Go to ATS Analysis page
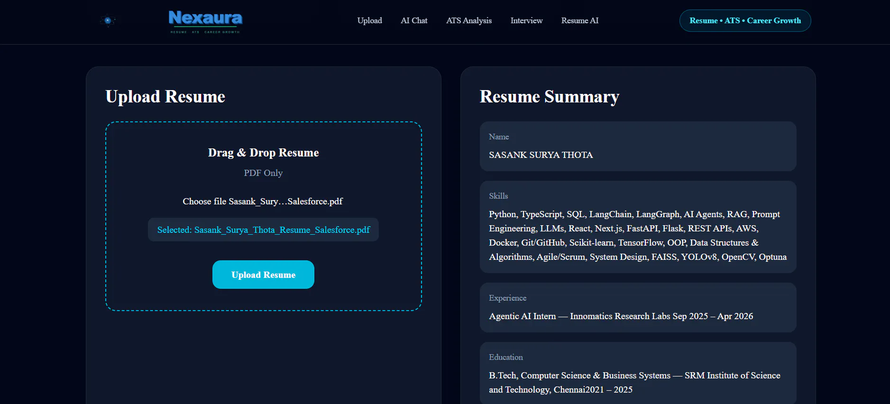890x404 pixels. click(x=469, y=20)
